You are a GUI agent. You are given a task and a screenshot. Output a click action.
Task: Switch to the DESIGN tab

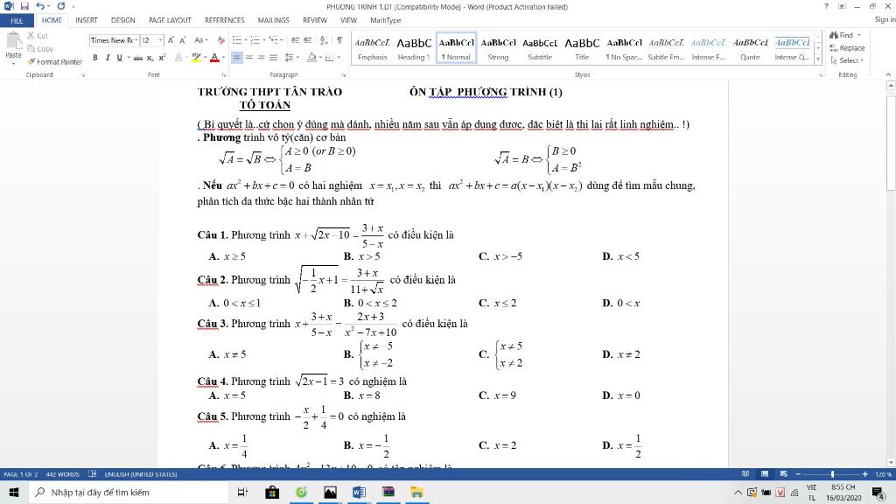(x=122, y=20)
